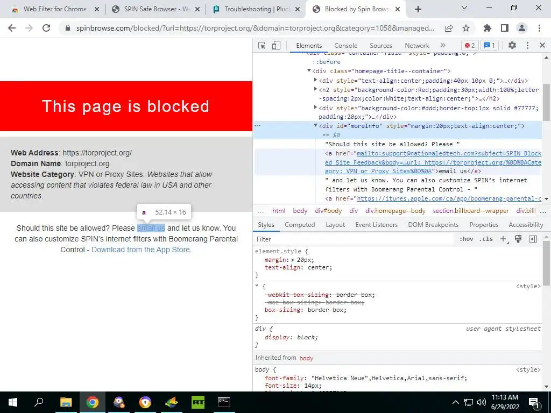Select the Elements tab
Viewport: 551px width, 413px height.
(x=309, y=45)
